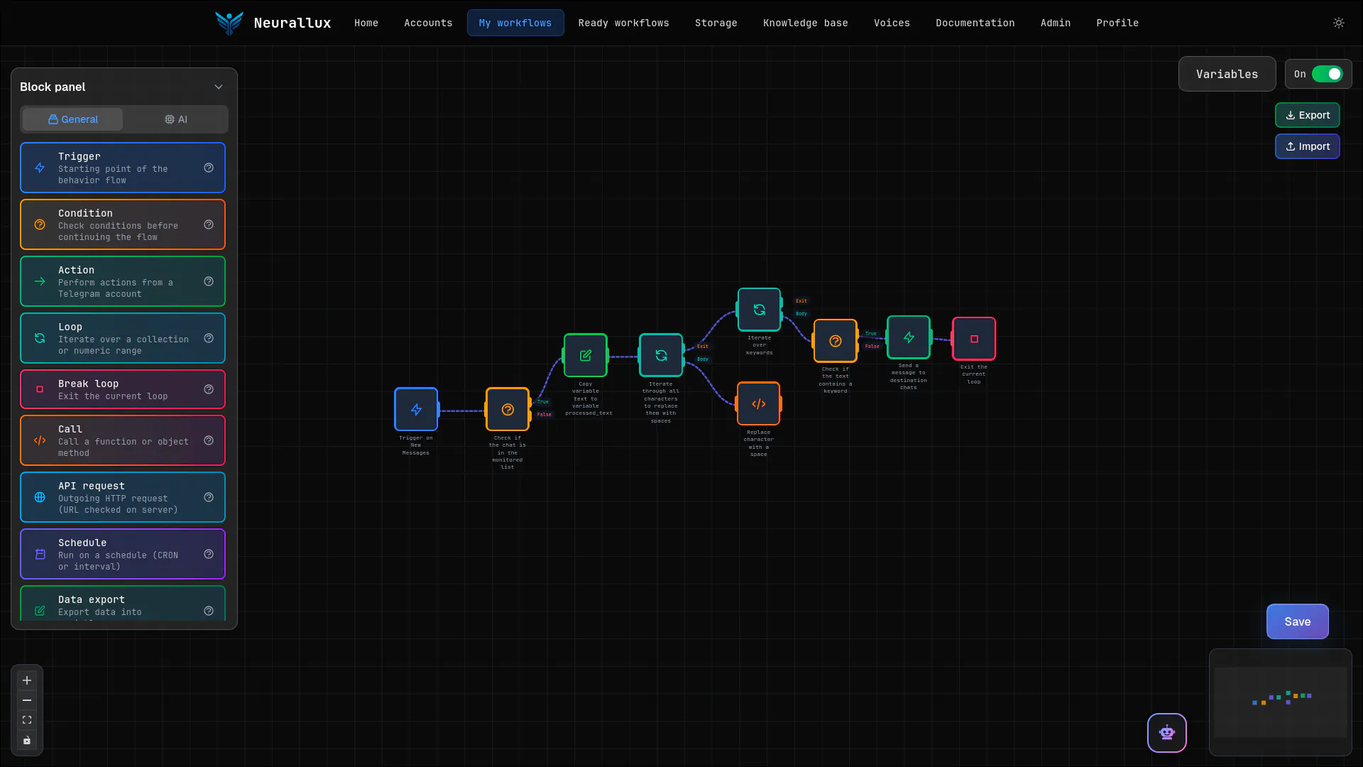Zoom in the canvas with plus button
Viewport: 1363px width, 767px height.
pyautogui.click(x=27, y=680)
